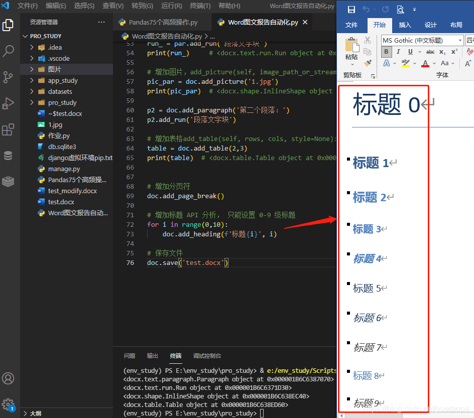
Task: Switch to Word 设计 ribbon tab
Action: point(430,25)
